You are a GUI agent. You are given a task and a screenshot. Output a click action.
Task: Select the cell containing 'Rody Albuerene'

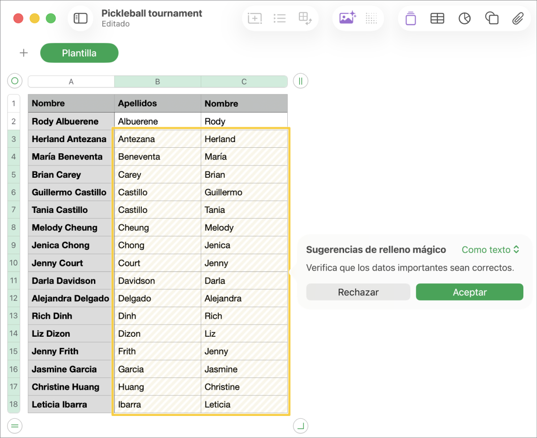[x=71, y=121]
